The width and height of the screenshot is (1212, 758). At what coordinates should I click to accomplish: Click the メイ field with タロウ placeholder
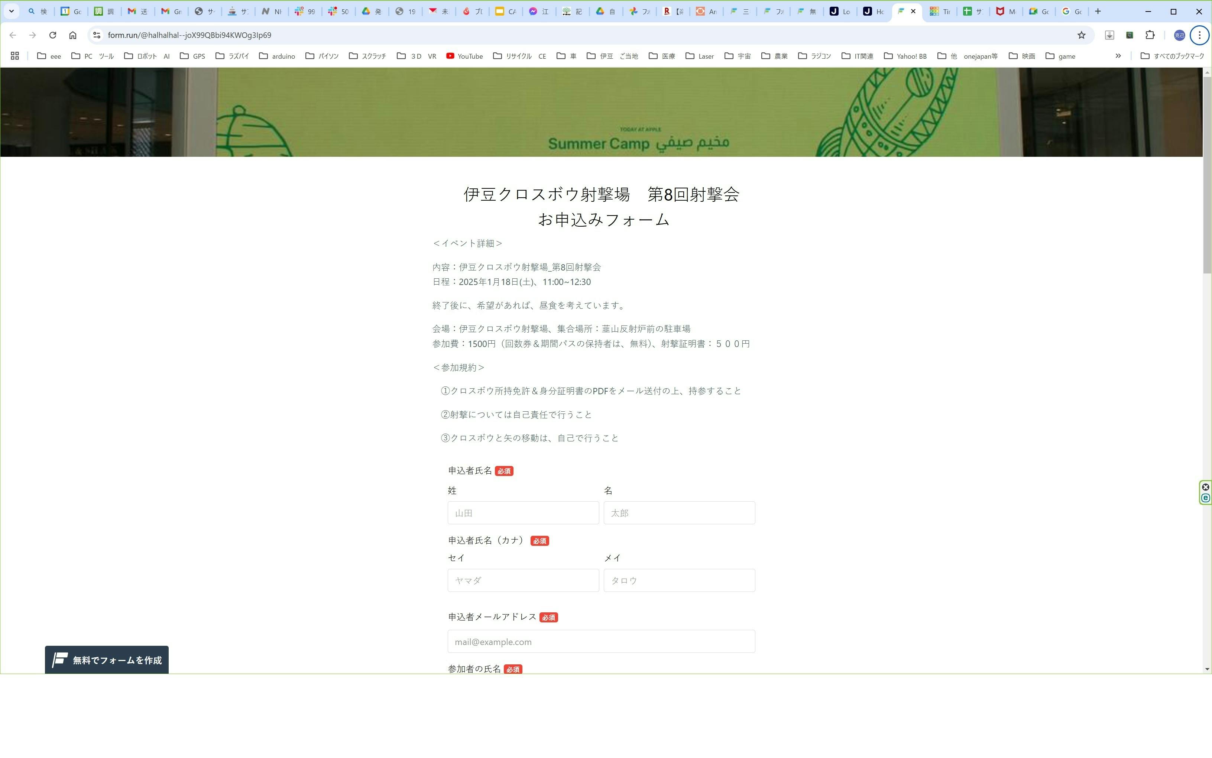click(679, 580)
